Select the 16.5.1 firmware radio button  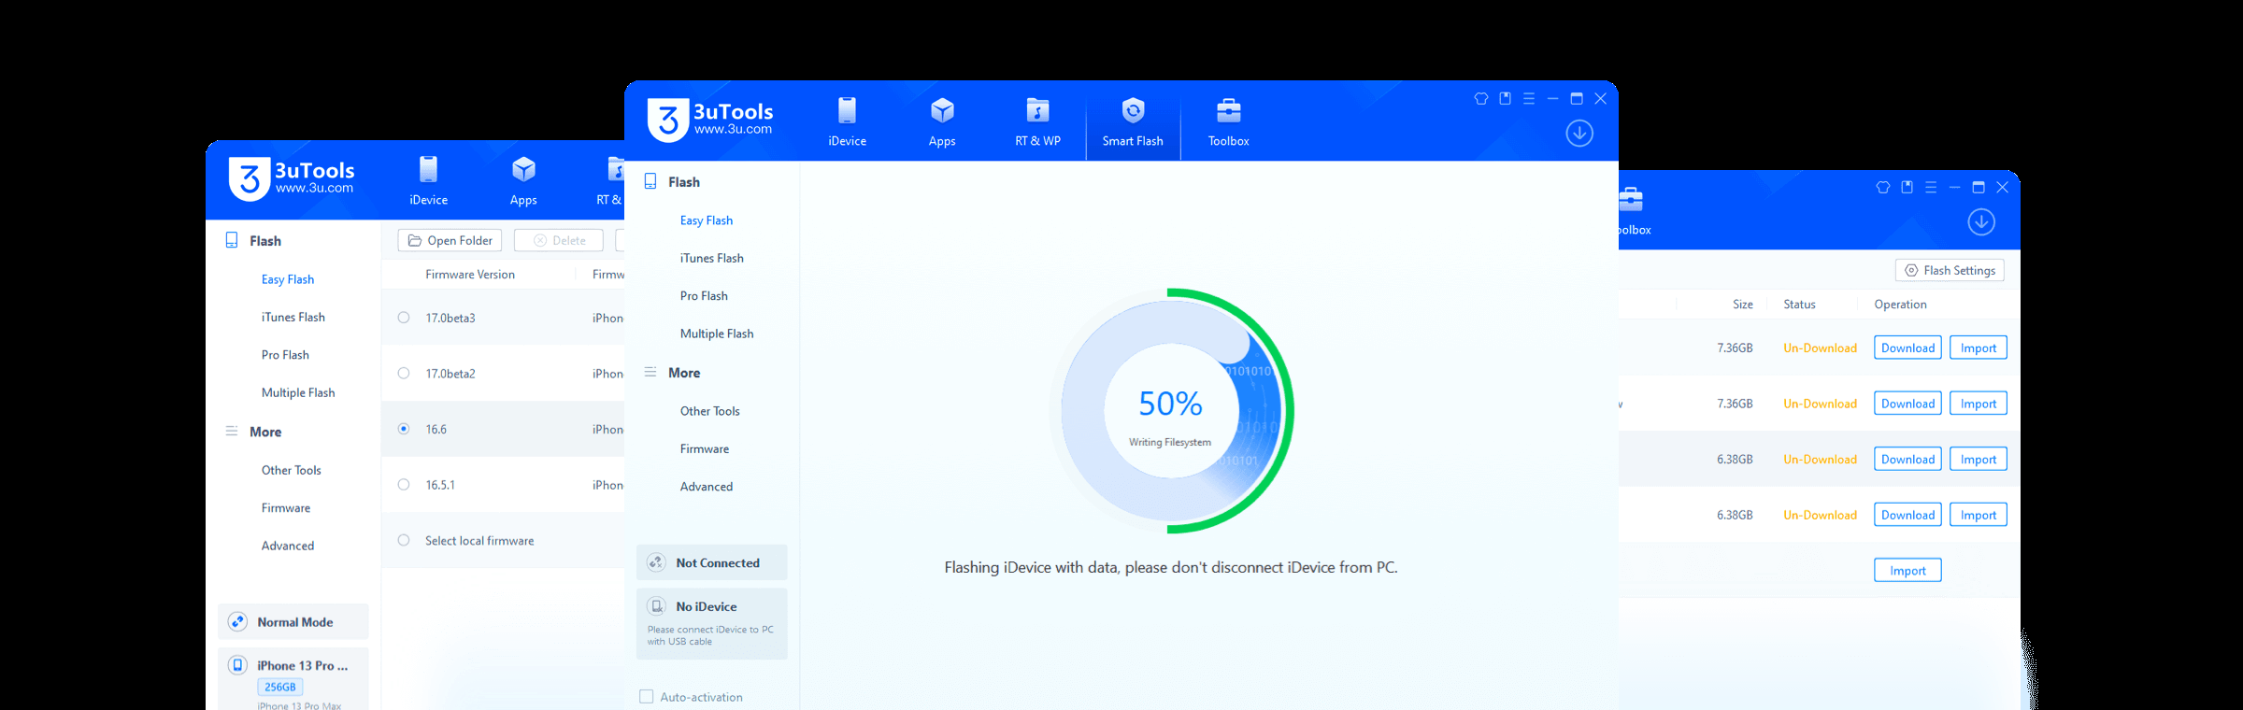coord(404,484)
